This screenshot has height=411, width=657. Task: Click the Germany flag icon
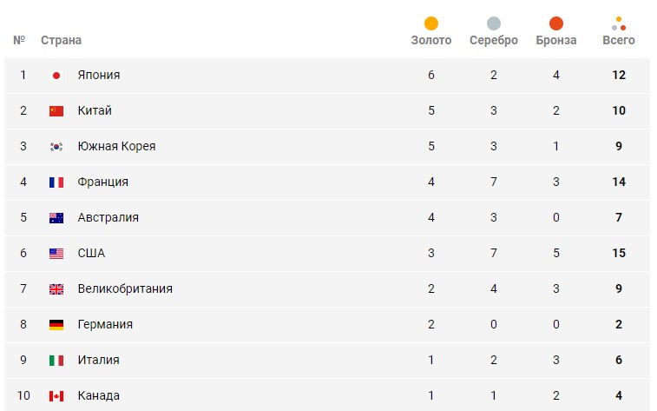pyautogui.click(x=56, y=325)
